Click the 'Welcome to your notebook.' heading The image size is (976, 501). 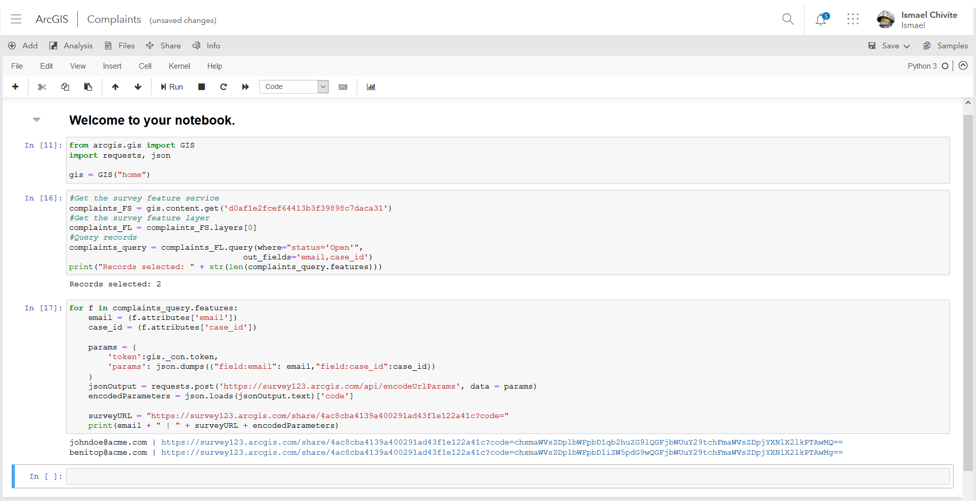[x=152, y=121]
